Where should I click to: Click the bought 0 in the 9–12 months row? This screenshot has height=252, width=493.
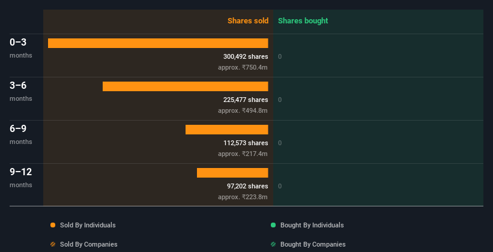tap(280, 187)
